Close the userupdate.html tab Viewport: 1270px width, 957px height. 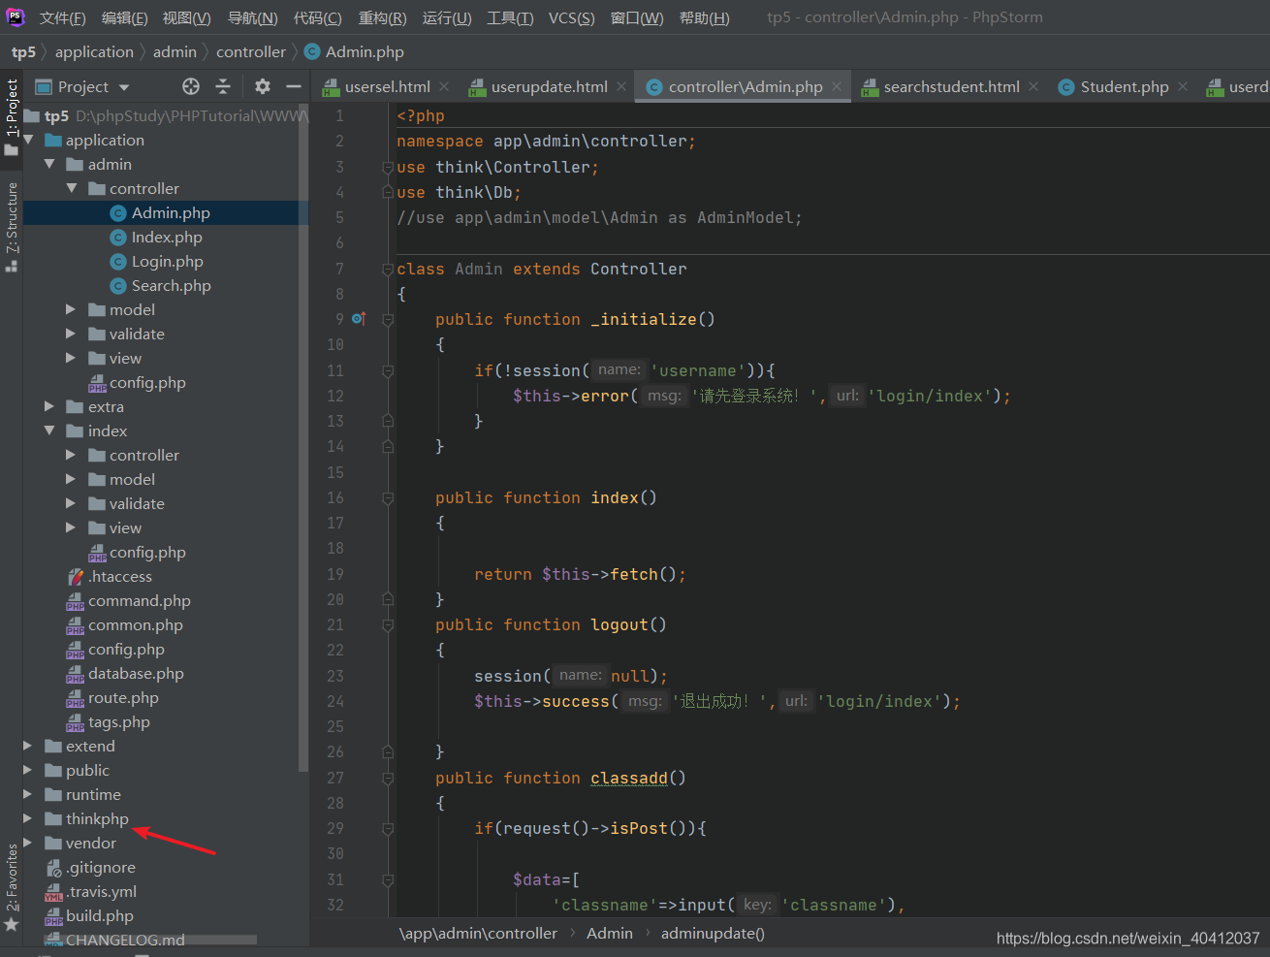(x=621, y=86)
